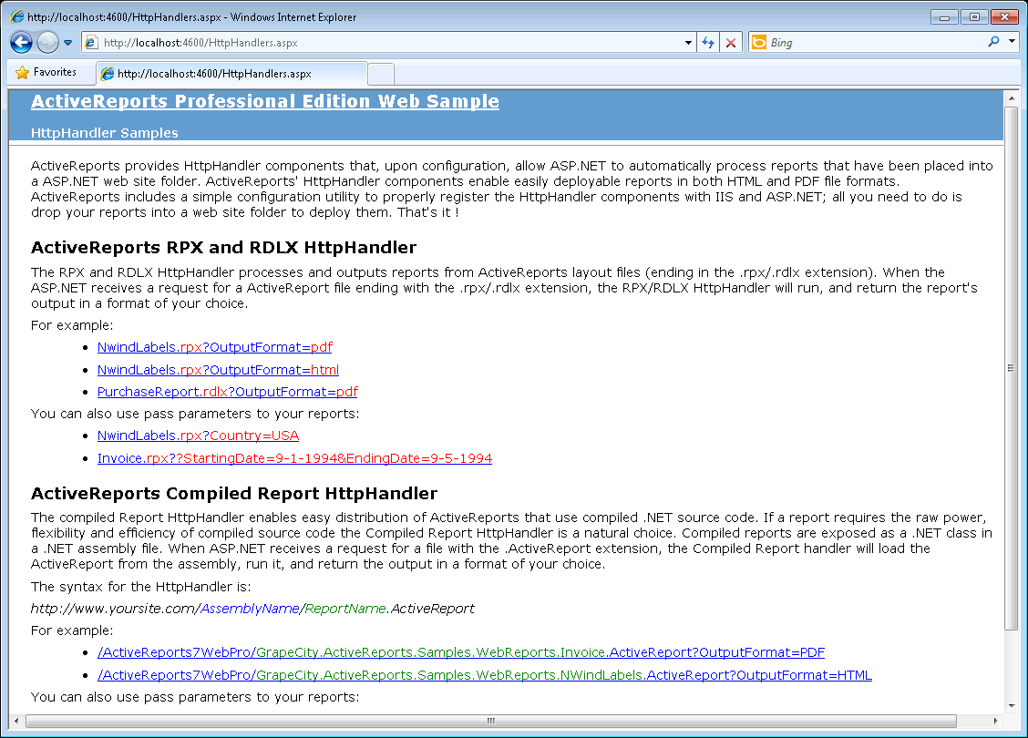Click the page icon in address bar
The image size is (1028, 738).
(x=92, y=43)
